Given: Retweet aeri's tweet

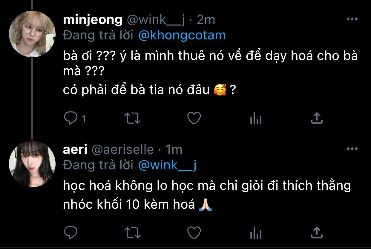Looking at the screenshot, I should point(132,233).
